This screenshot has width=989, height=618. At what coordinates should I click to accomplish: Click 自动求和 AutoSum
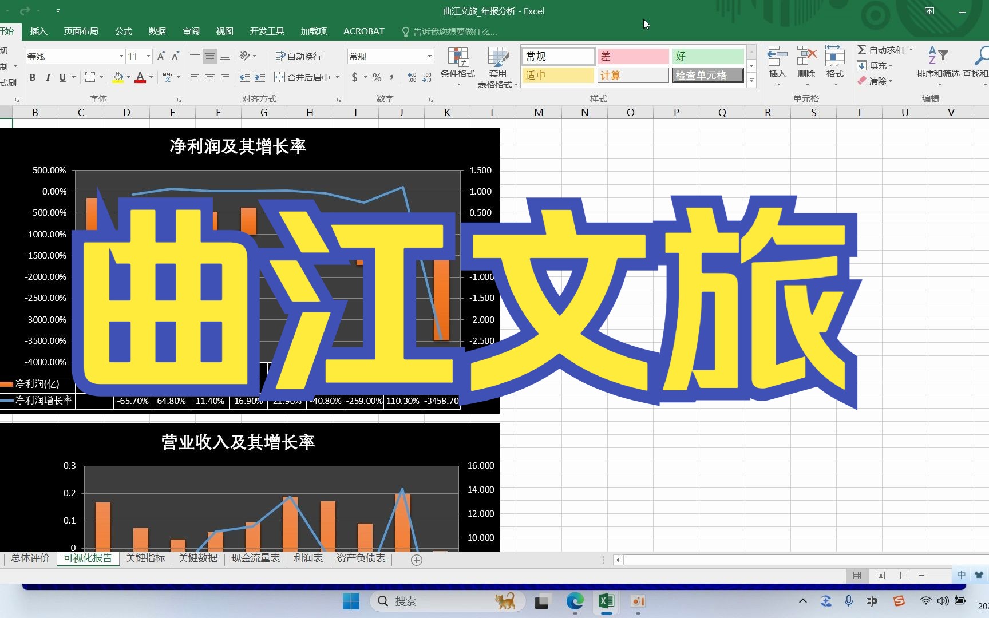click(x=881, y=50)
